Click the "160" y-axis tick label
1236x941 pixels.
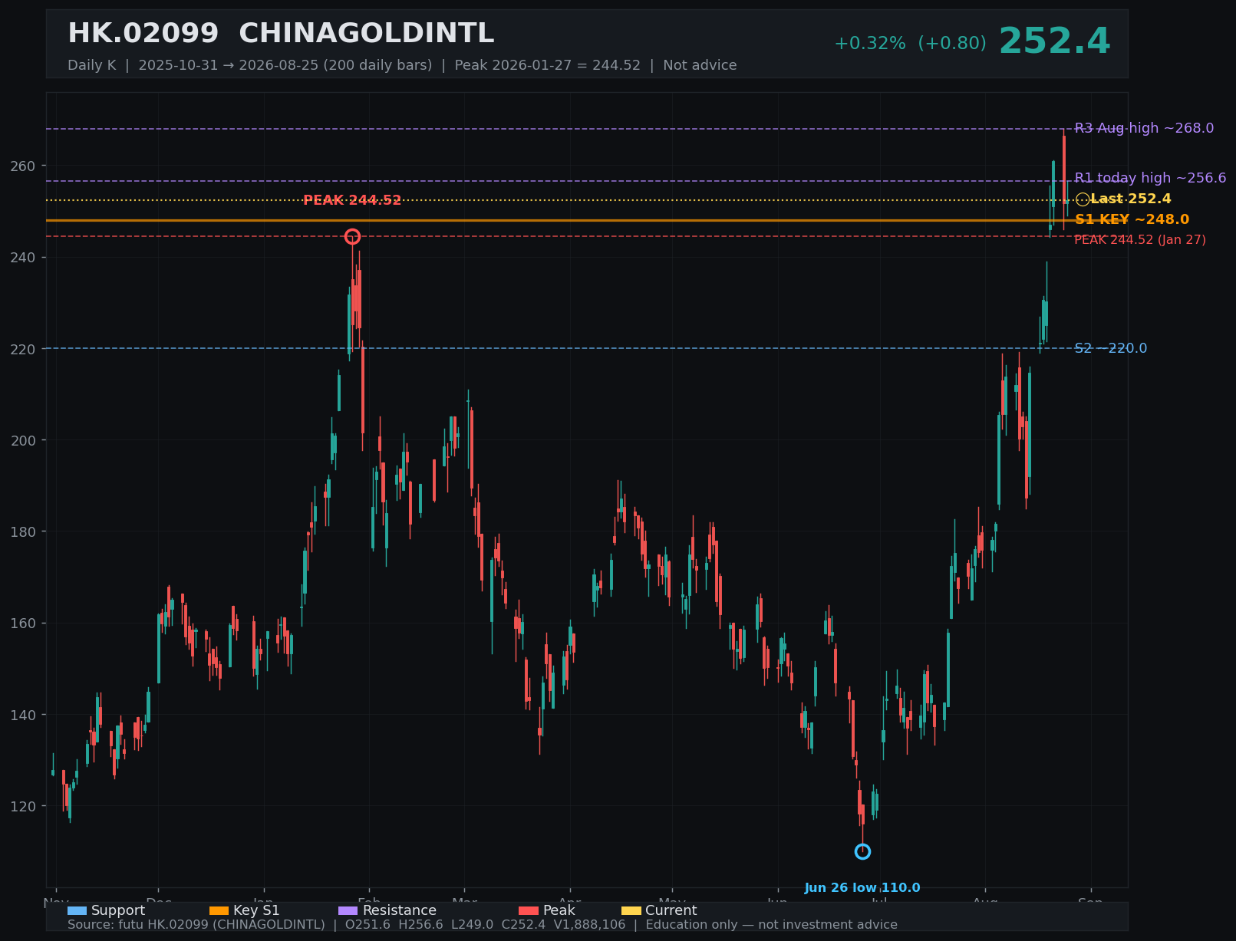21,623
